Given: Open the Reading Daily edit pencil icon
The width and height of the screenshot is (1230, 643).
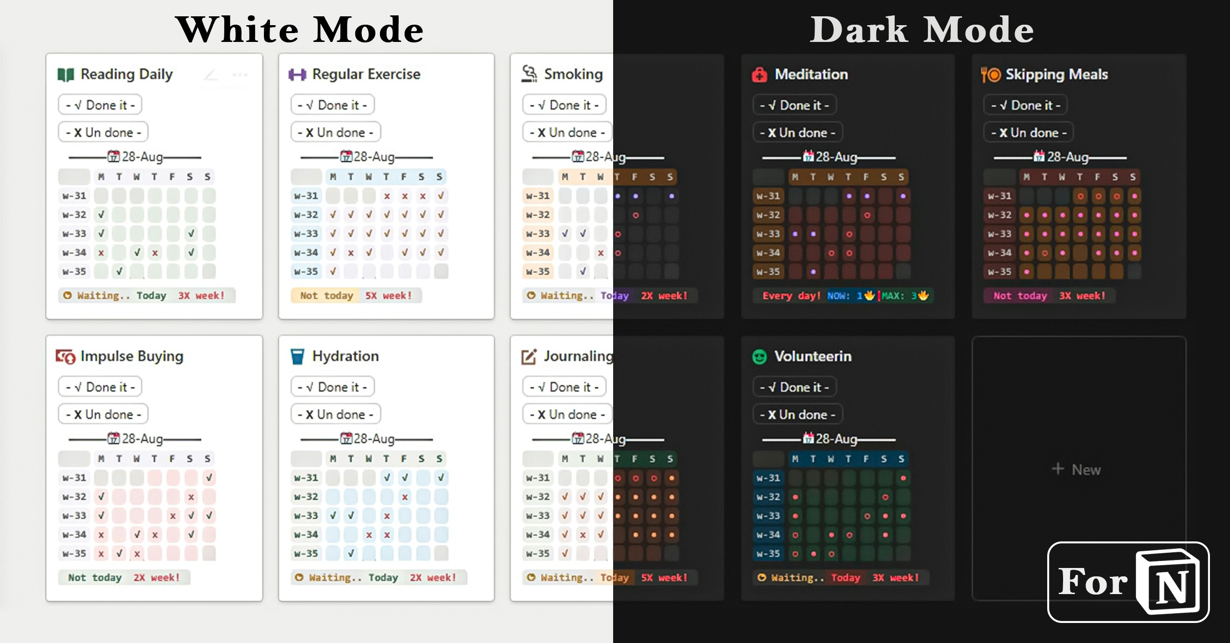Looking at the screenshot, I should [211, 75].
